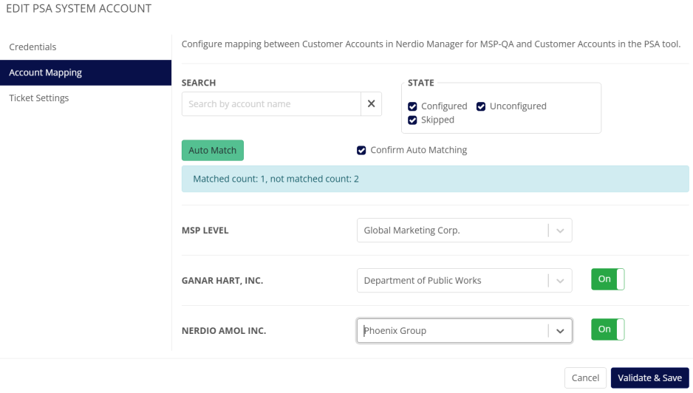693x393 pixels.
Task: Uncheck the Skipped state filter
Action: [x=413, y=120]
